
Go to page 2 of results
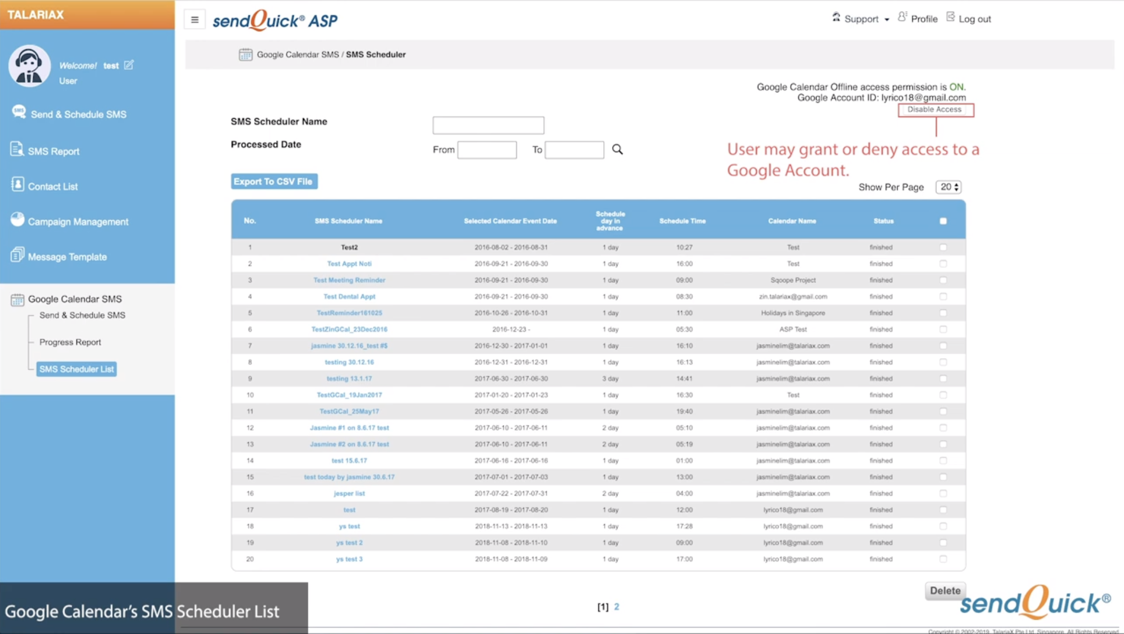coord(616,607)
